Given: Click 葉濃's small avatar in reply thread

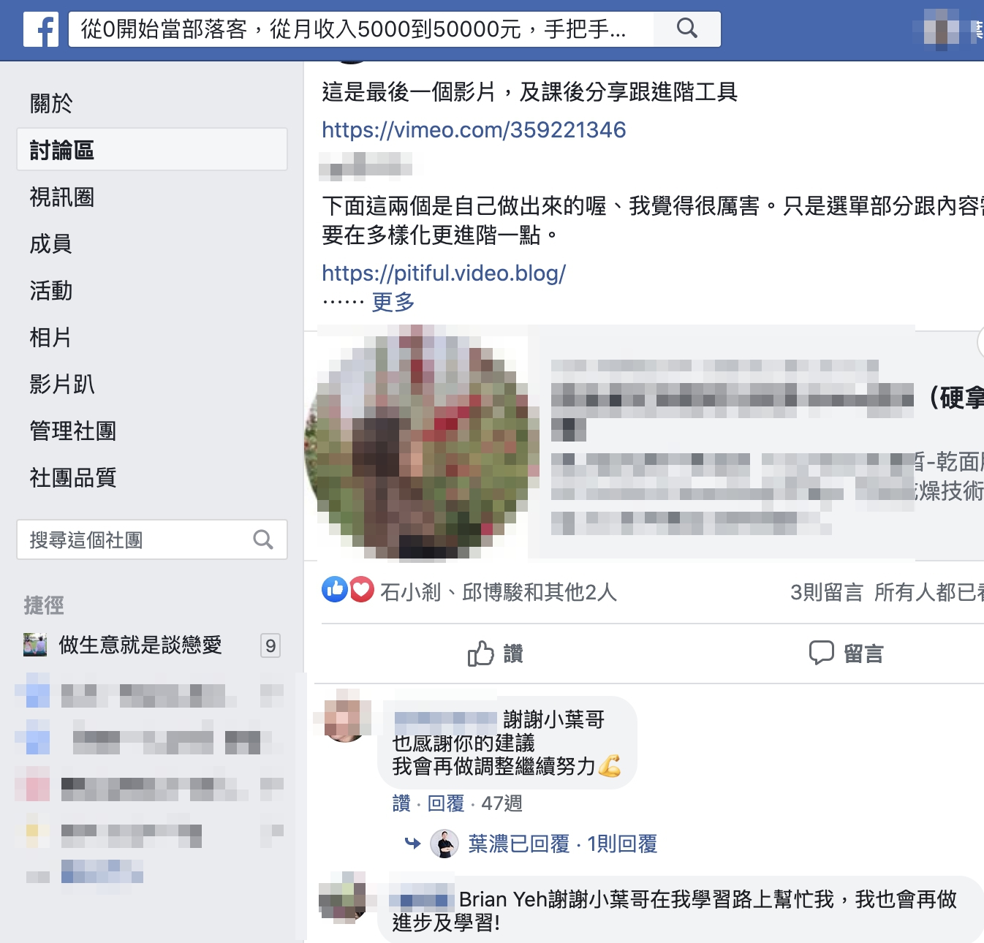Looking at the screenshot, I should pos(444,844).
